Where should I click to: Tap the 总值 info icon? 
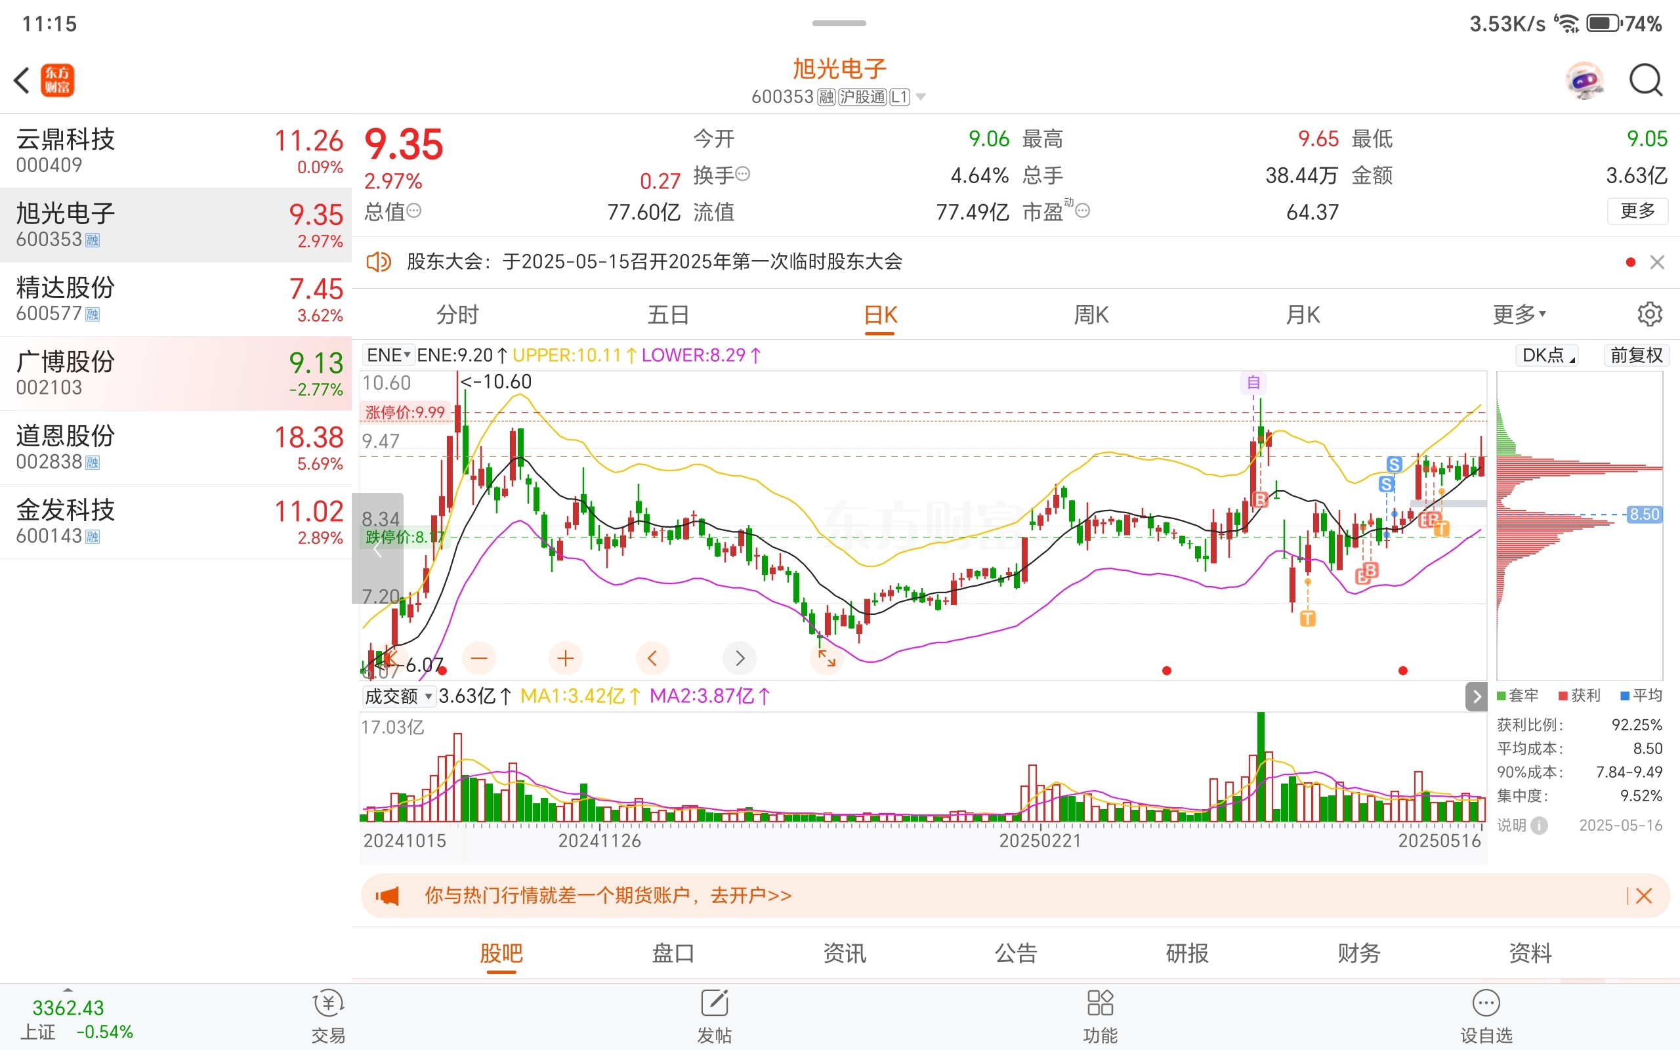(x=413, y=211)
